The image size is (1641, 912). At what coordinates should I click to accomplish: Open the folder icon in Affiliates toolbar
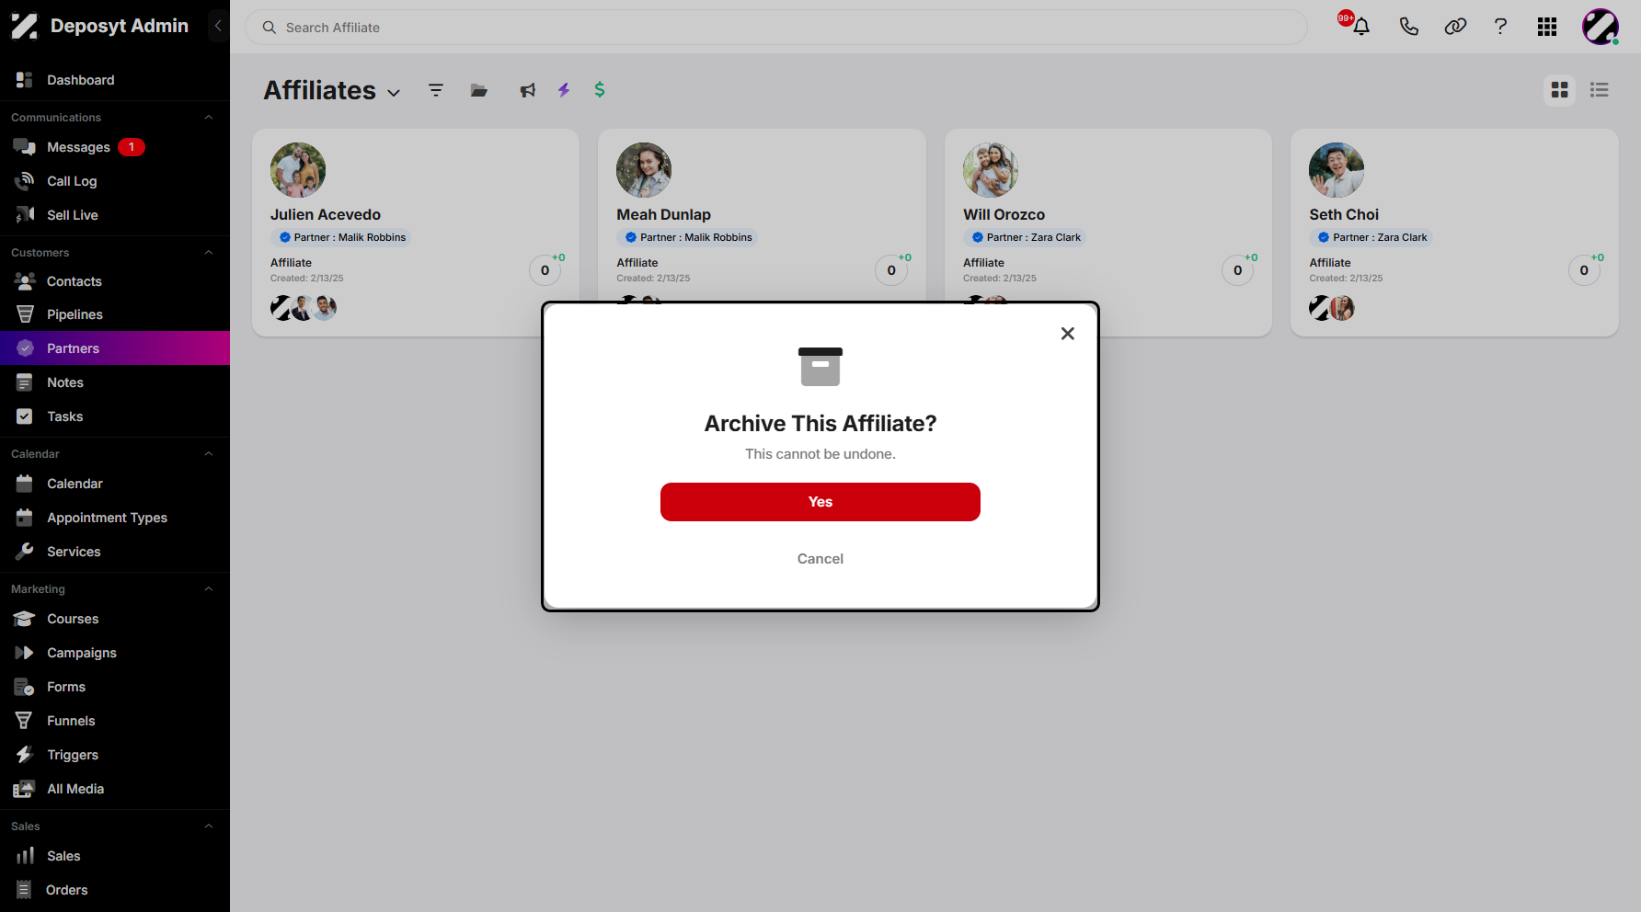pos(479,90)
